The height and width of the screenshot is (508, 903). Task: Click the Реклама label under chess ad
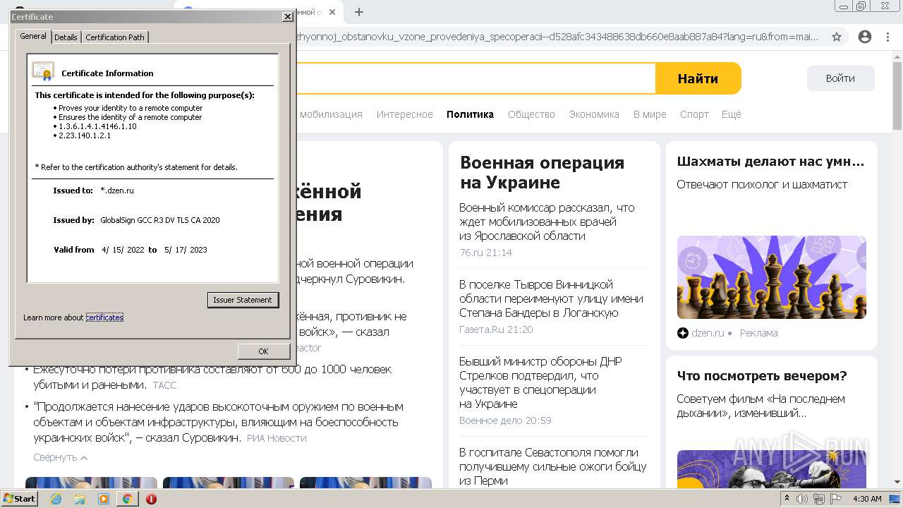[x=758, y=333]
